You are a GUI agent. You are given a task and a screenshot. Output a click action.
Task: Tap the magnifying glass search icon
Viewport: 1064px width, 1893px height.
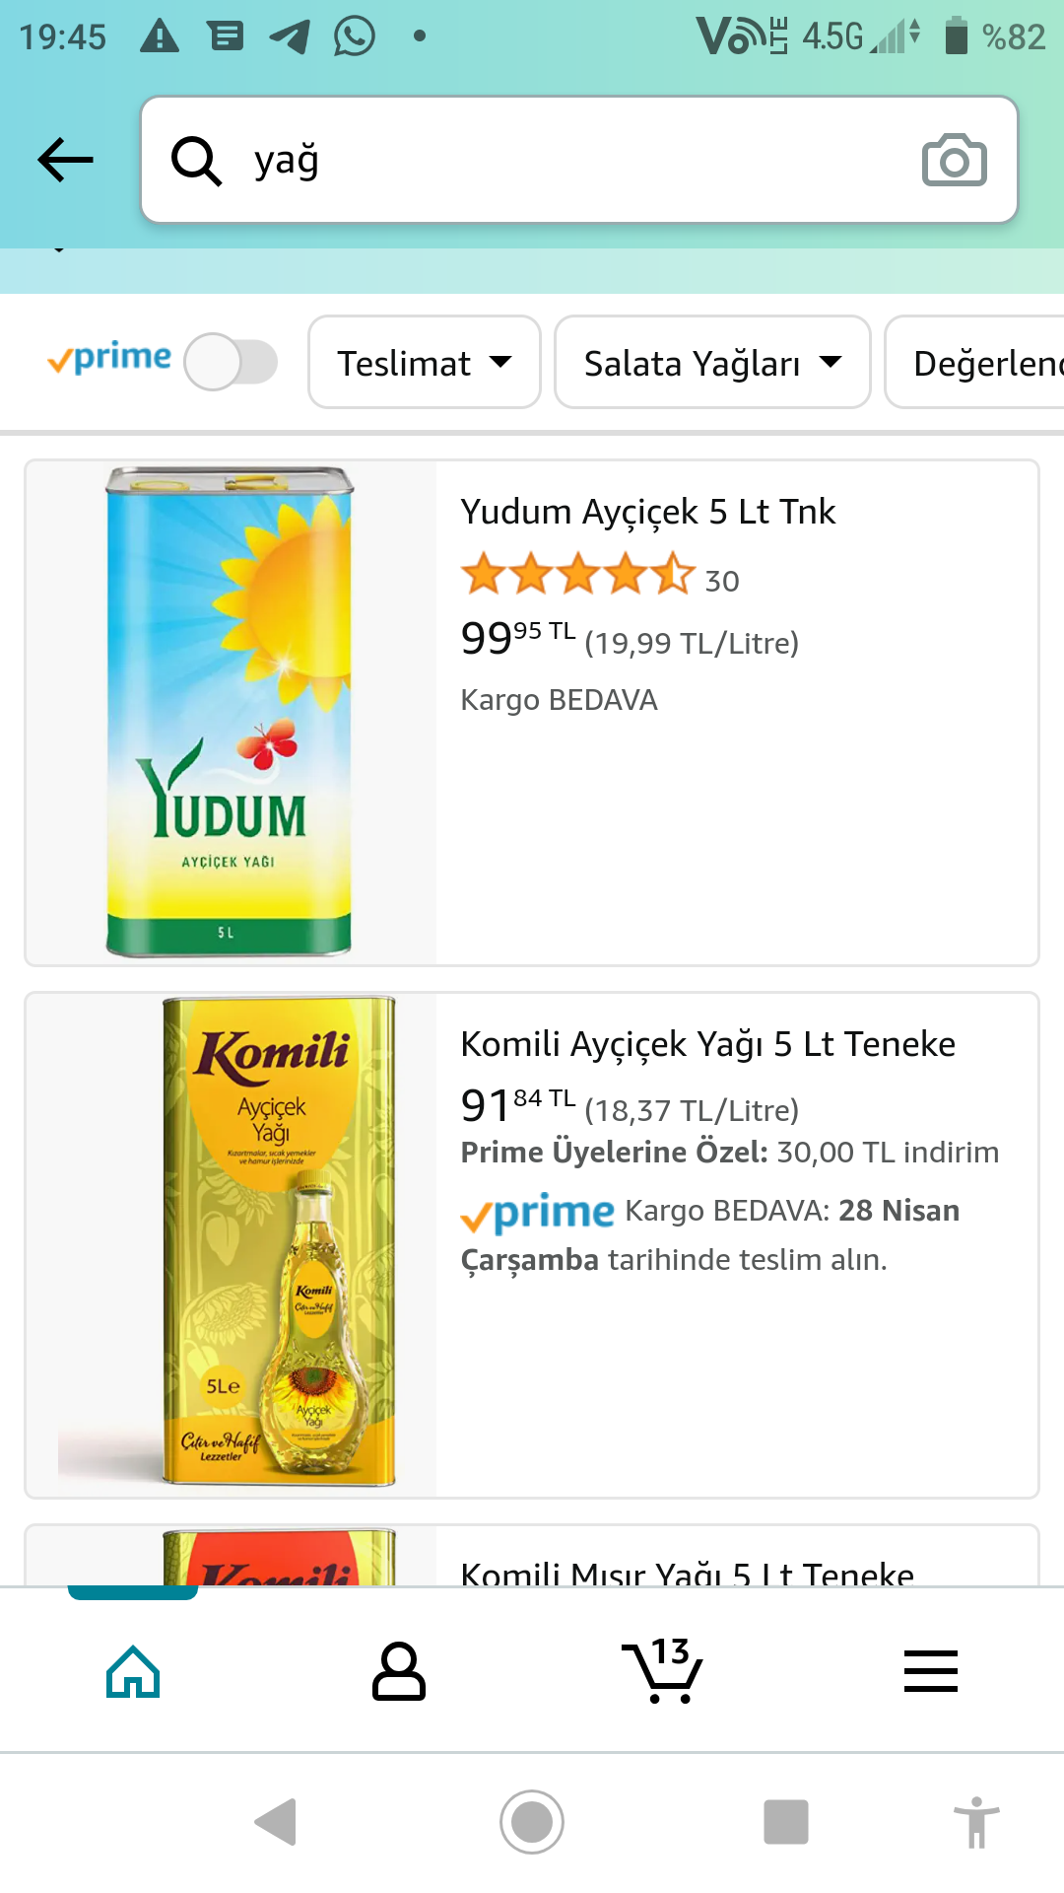point(196,161)
